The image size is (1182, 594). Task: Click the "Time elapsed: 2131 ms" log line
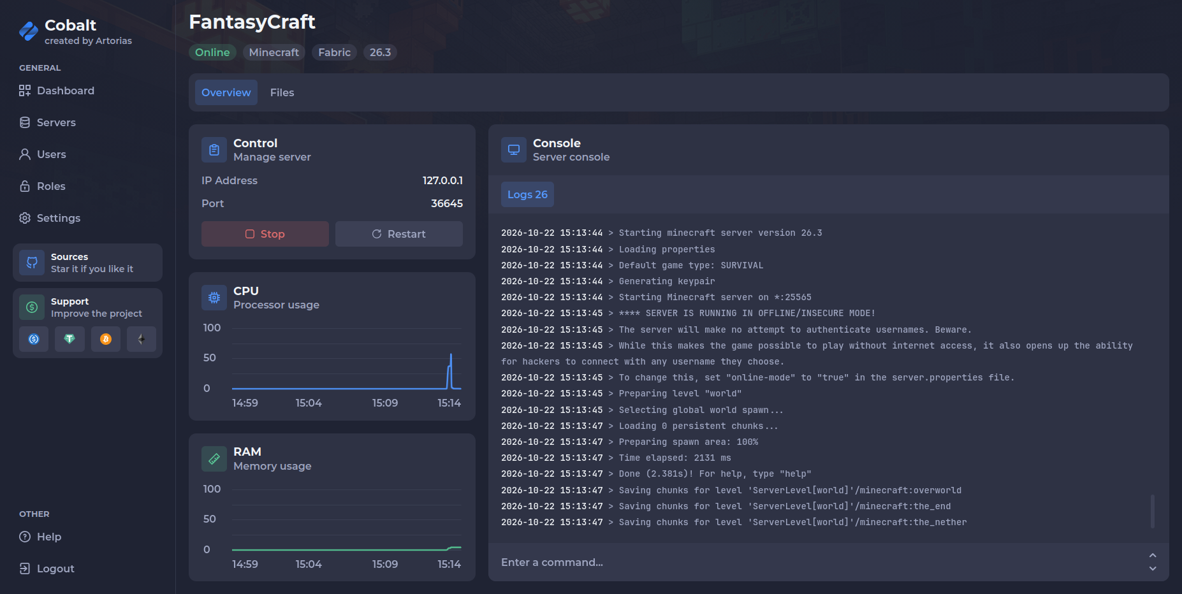(x=616, y=458)
